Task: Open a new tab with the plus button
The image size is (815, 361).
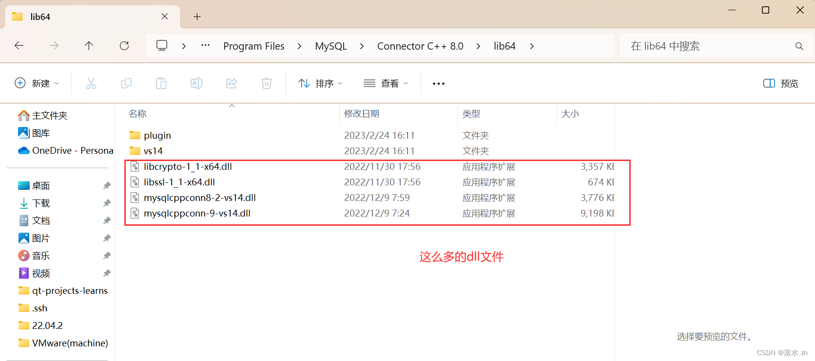Action: (x=197, y=17)
